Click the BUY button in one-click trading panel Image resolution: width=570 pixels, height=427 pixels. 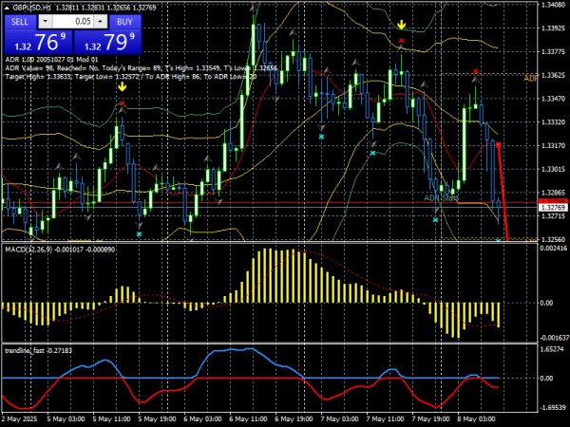pos(125,22)
